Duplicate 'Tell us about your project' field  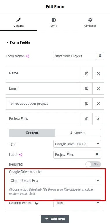87,104
